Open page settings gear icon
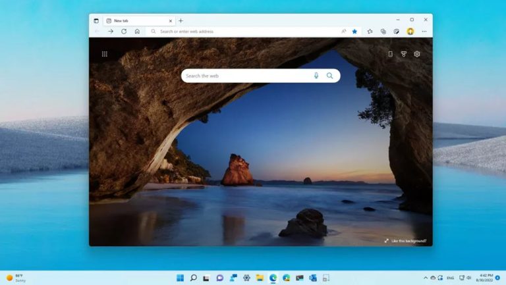Image resolution: width=506 pixels, height=285 pixels. coord(417,54)
